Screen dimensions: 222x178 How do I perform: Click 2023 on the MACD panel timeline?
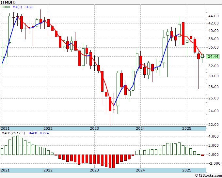click(94, 170)
